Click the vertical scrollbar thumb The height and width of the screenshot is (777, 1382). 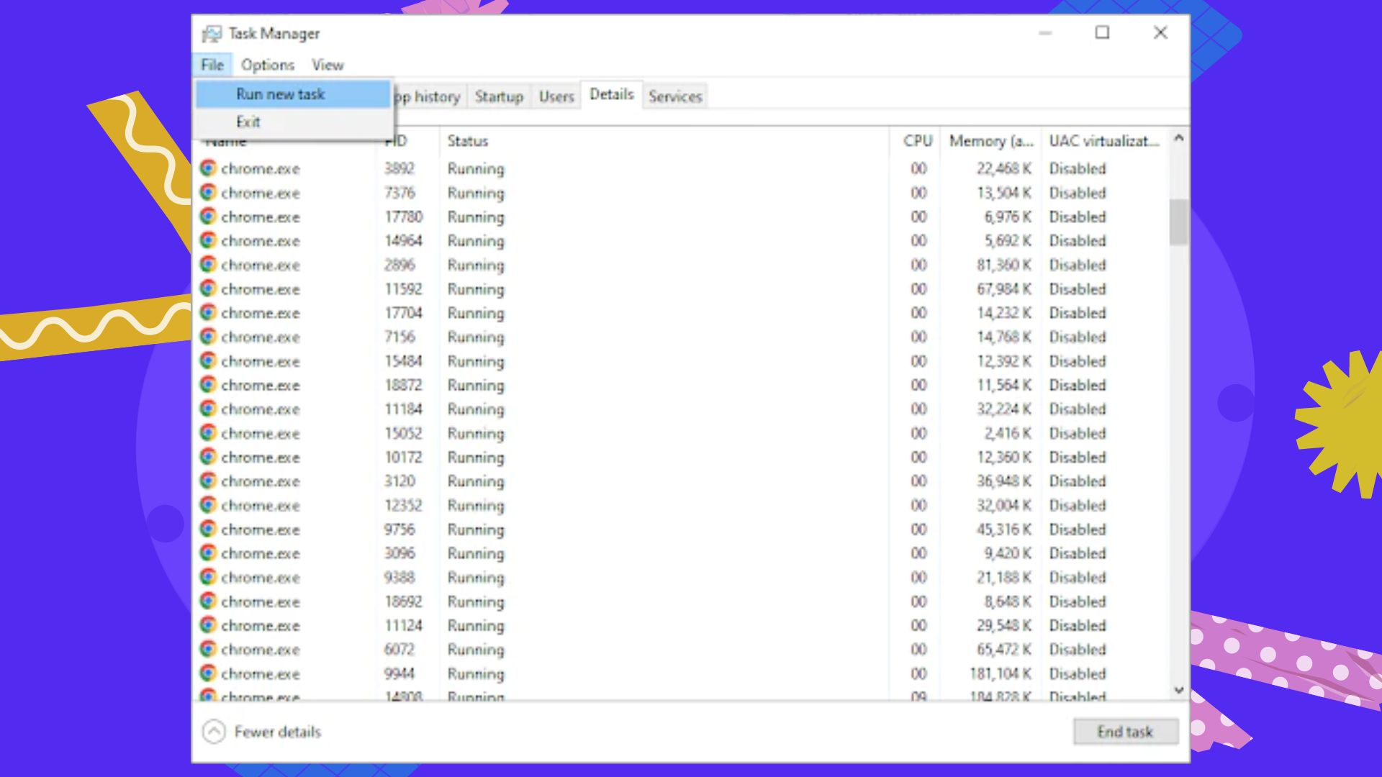1178,222
